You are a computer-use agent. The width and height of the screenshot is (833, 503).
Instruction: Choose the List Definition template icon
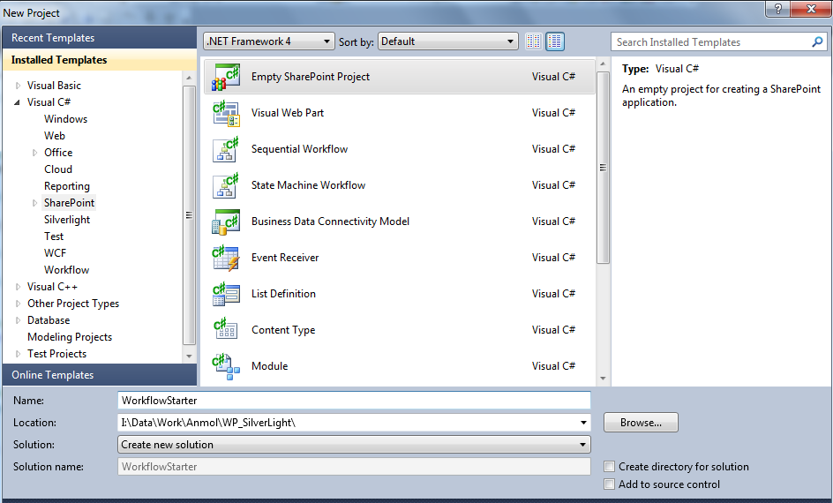[226, 294]
